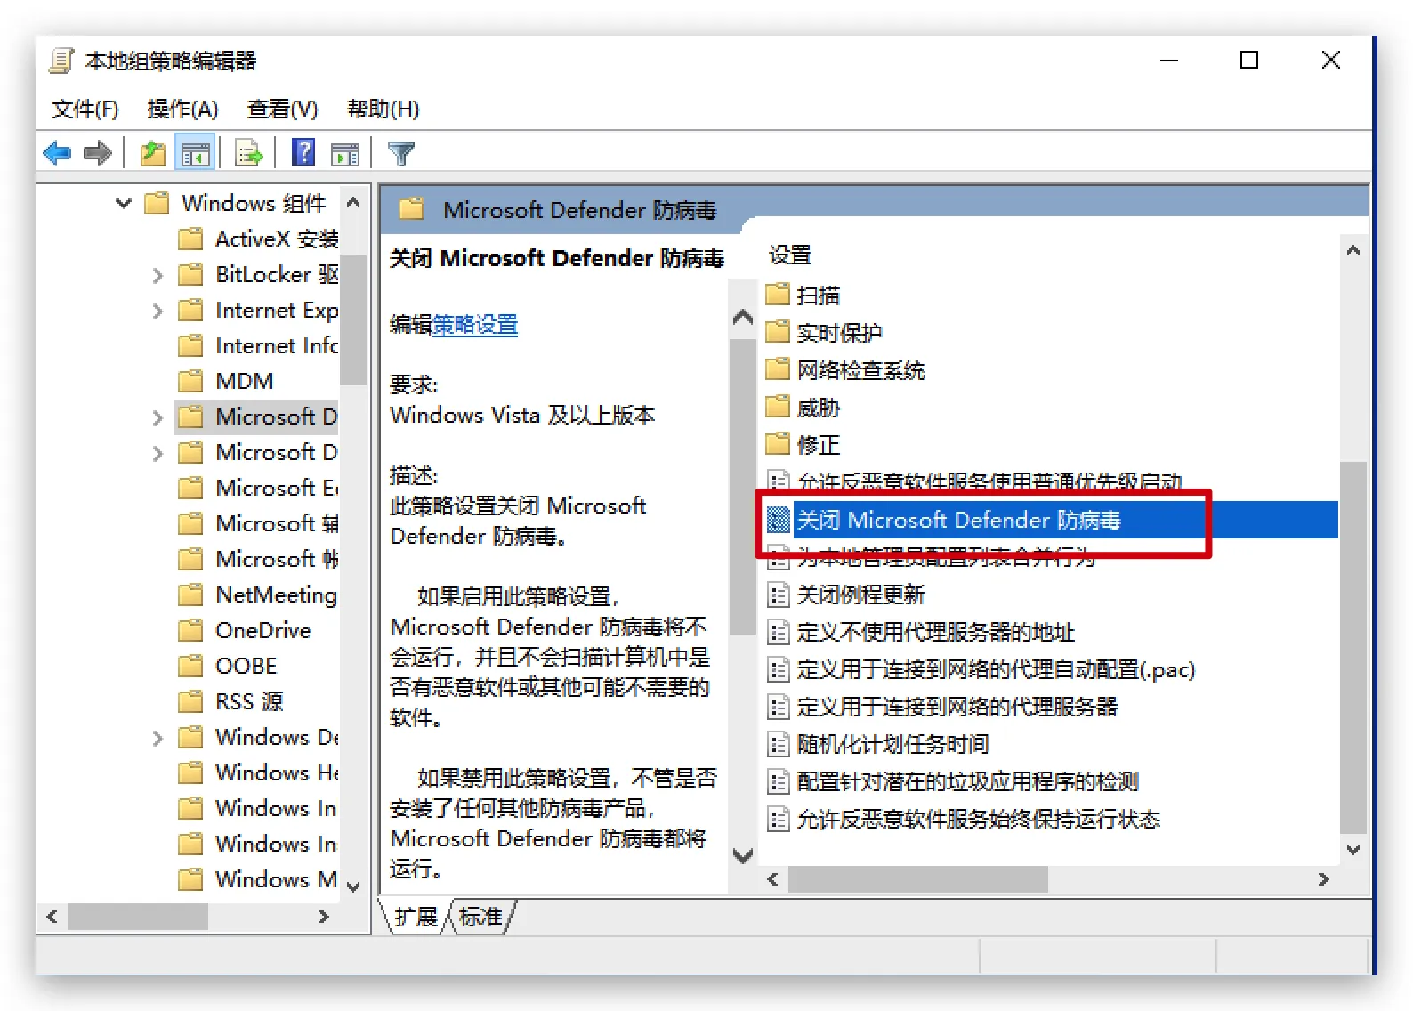Open the 查看(V) menu
The height and width of the screenshot is (1011, 1413).
[x=282, y=109]
